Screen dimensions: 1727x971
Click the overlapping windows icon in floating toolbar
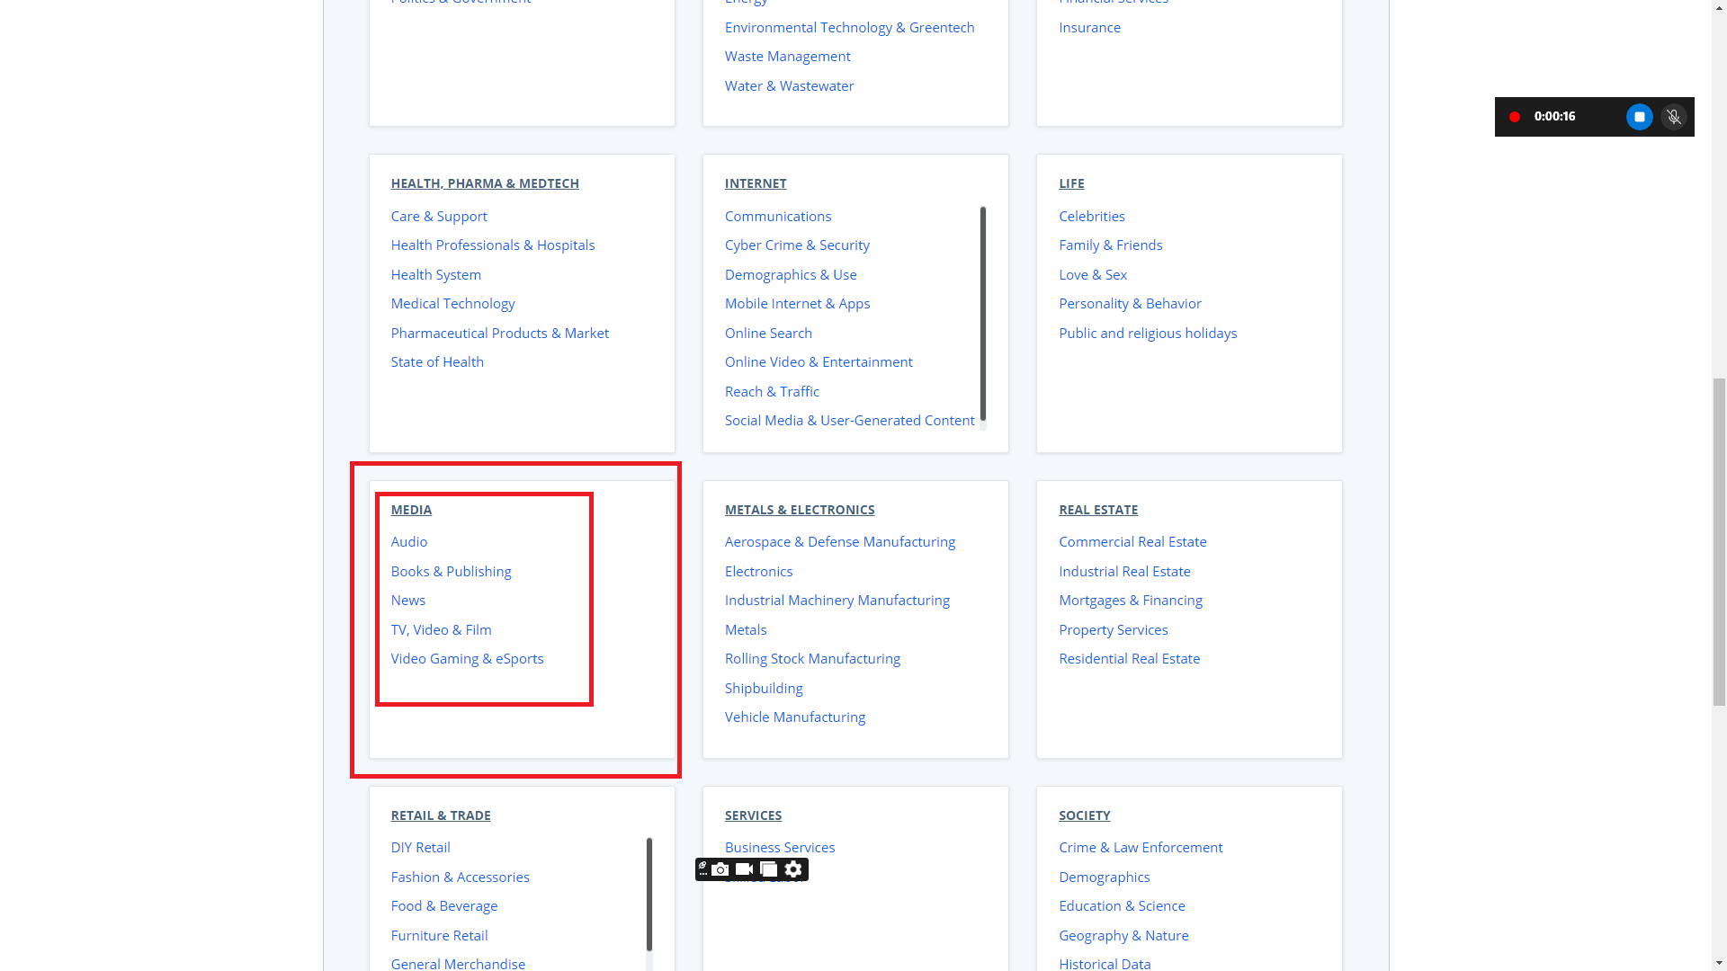point(768,869)
